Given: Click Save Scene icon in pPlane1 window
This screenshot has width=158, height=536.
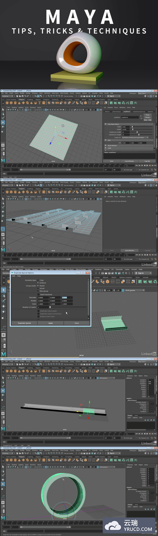Looking at the screenshot, I should [x=22, y=96].
